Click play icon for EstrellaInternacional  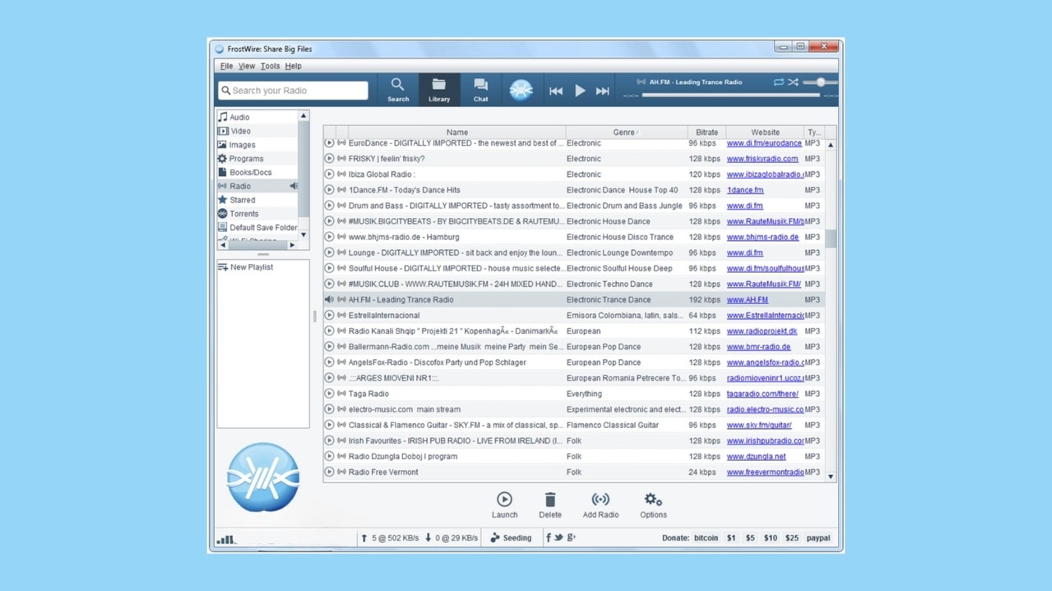330,315
